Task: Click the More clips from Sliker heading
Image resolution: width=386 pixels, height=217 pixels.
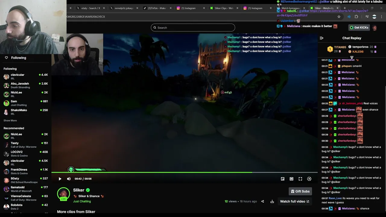Action: (76, 212)
